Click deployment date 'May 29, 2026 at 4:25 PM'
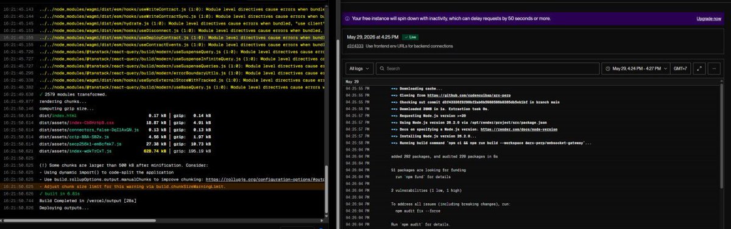The height and width of the screenshot is (229, 731). pos(372,37)
